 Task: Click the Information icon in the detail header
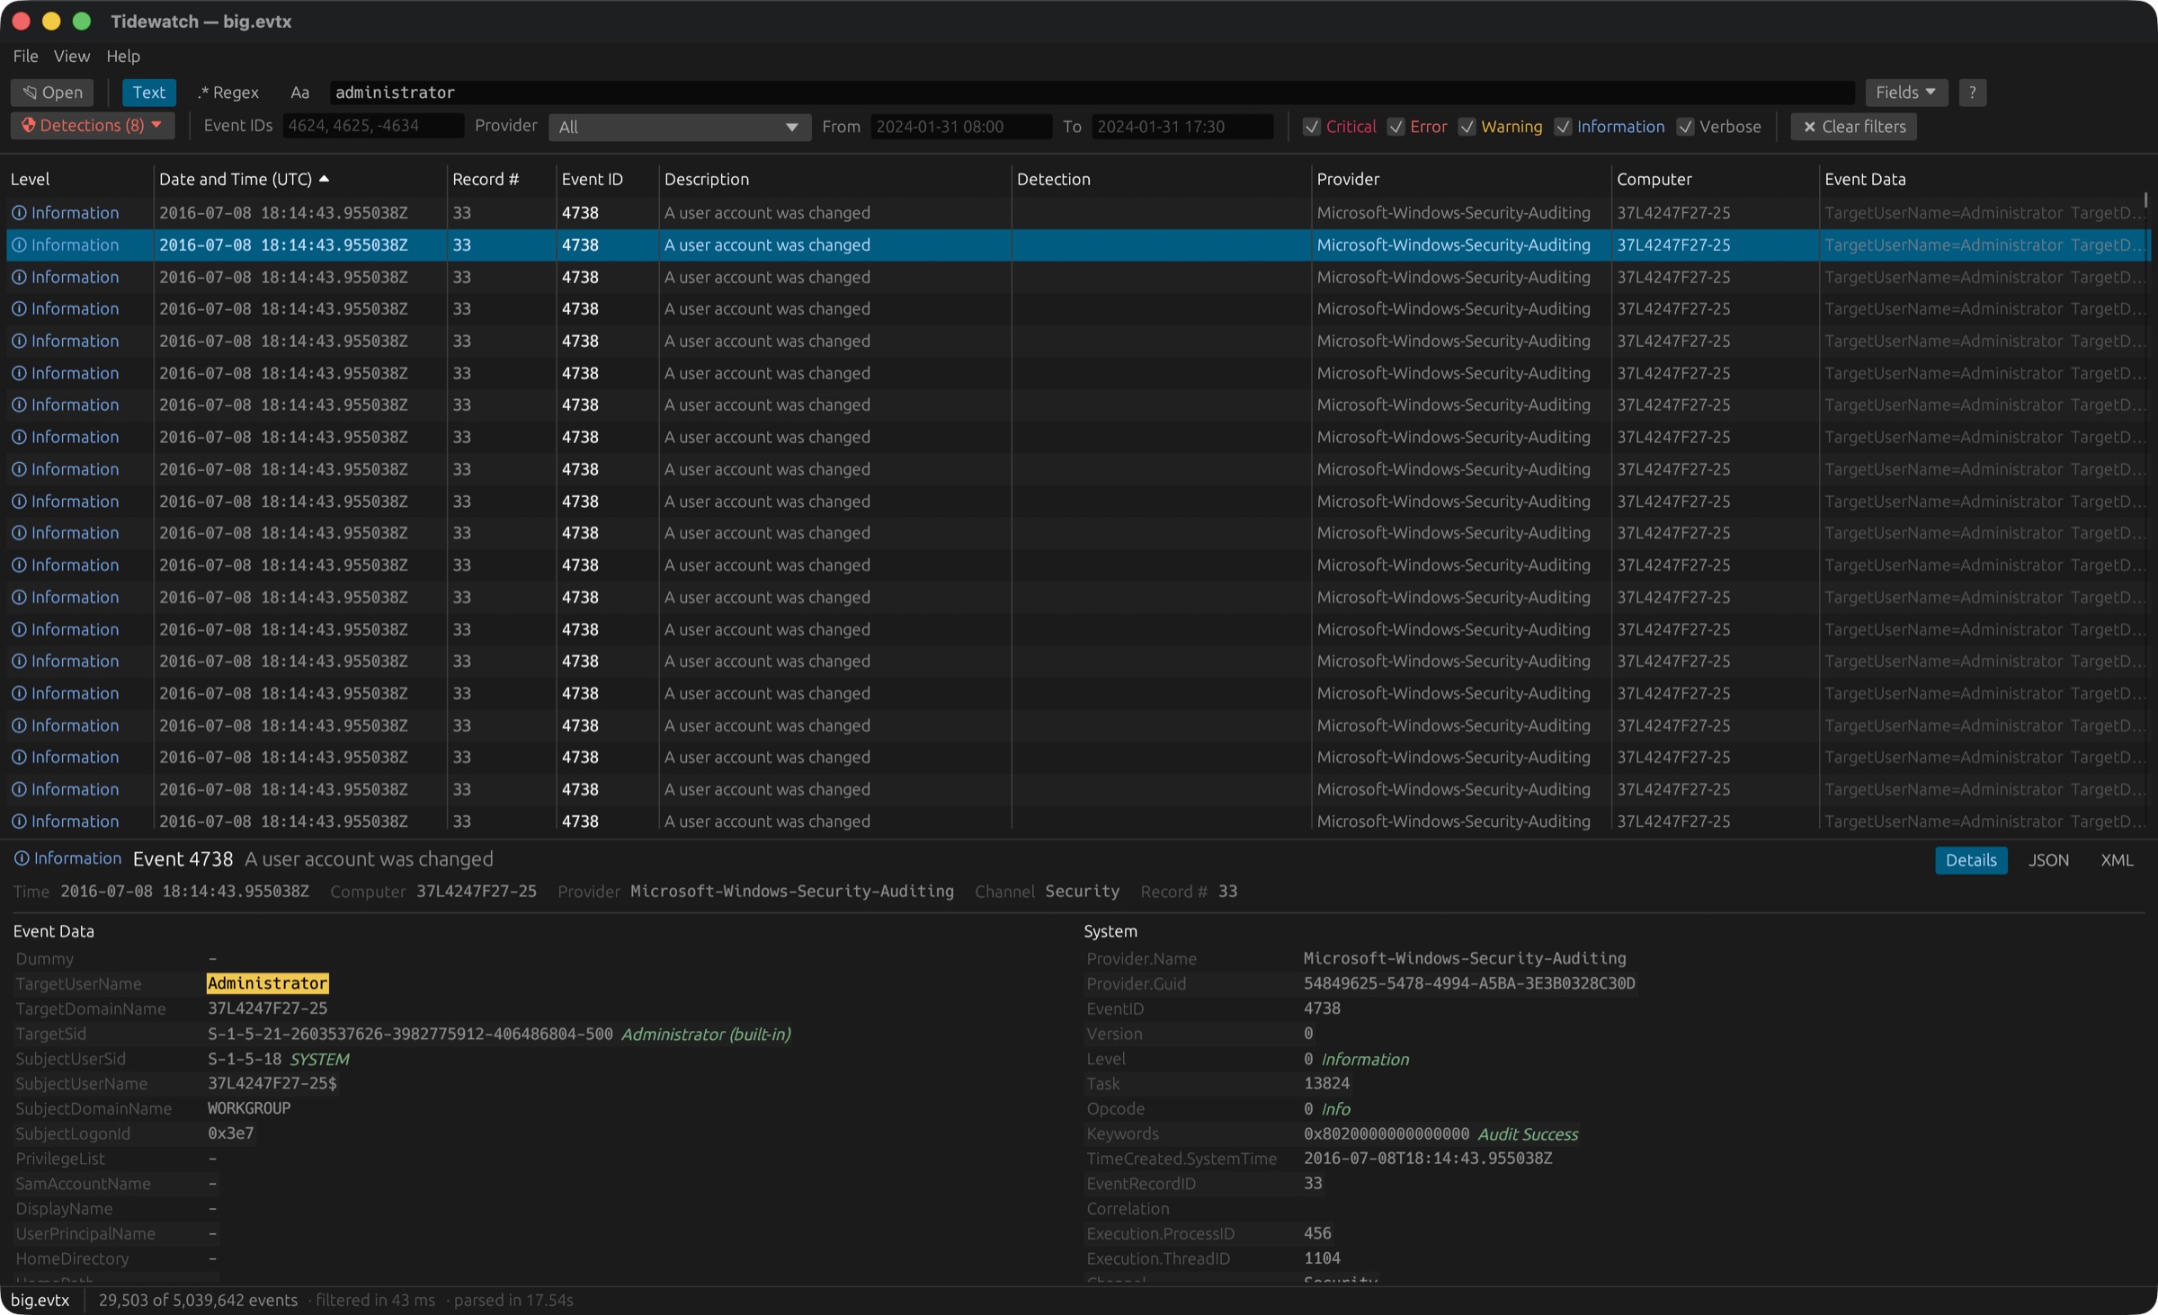22,858
